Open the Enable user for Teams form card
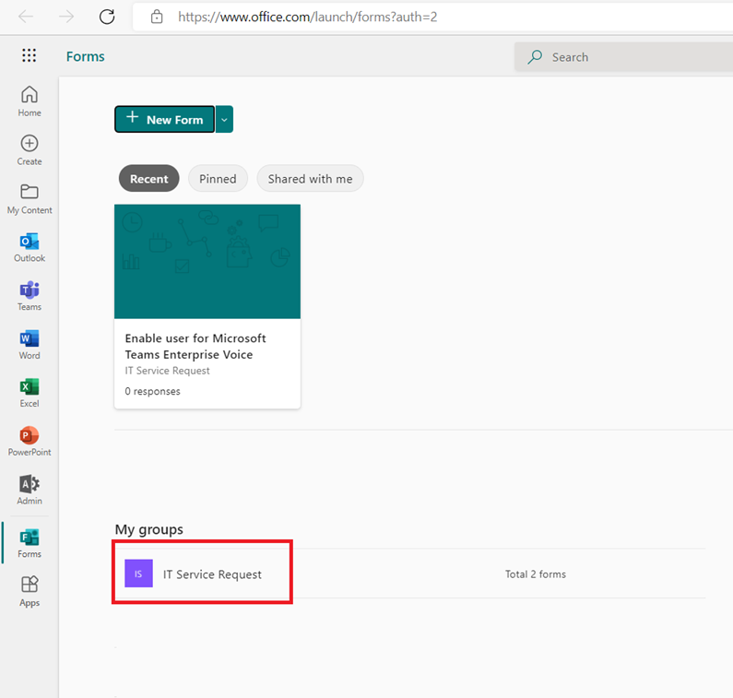The image size is (733, 698). (x=207, y=306)
